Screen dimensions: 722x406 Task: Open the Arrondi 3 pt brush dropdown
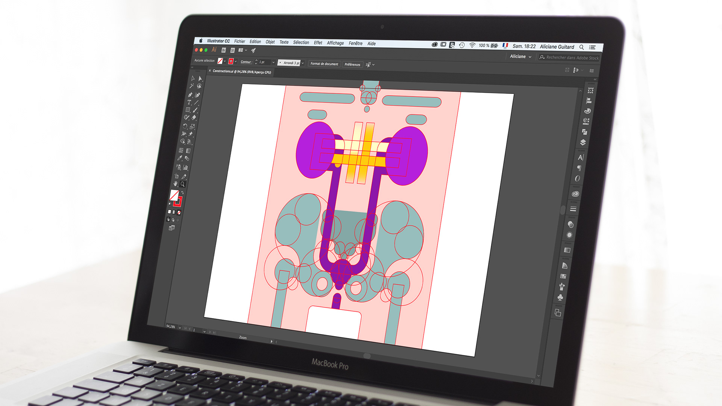[303, 63]
